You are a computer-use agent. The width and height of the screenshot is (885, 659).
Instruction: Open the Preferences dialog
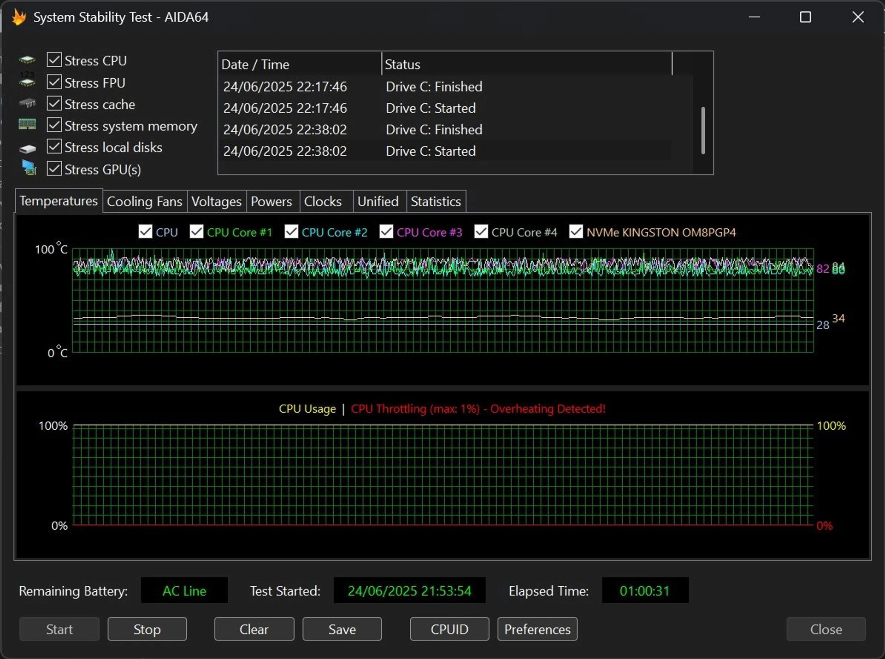(x=537, y=629)
